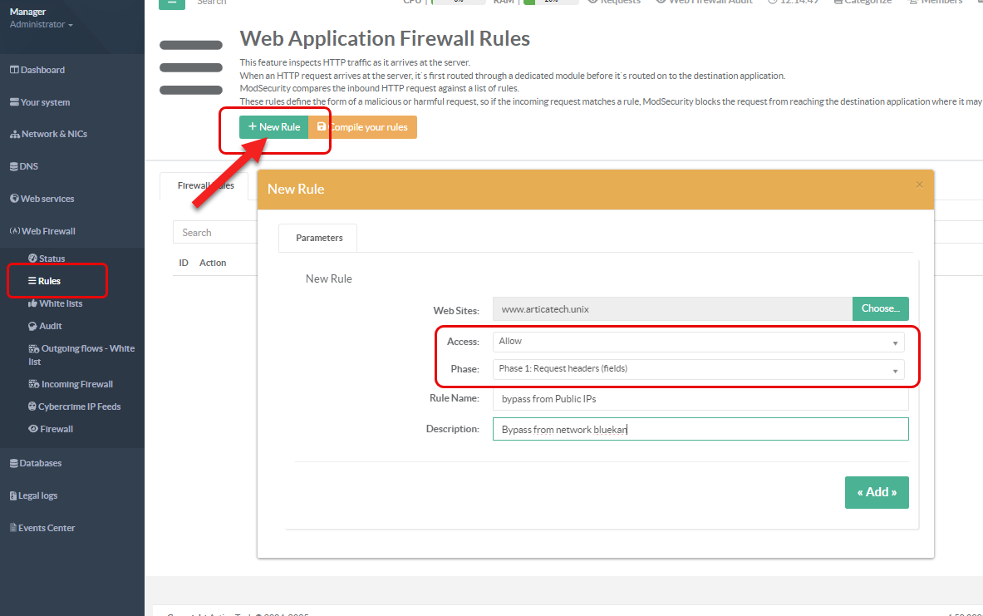Select the Parameters tab
The image size is (983, 616).
pyautogui.click(x=319, y=238)
